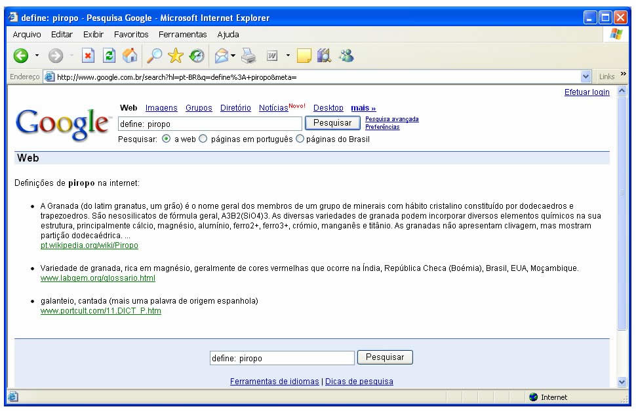Open the Back button history dropdown arrow
The width and height of the screenshot is (636, 411).
click(x=37, y=56)
